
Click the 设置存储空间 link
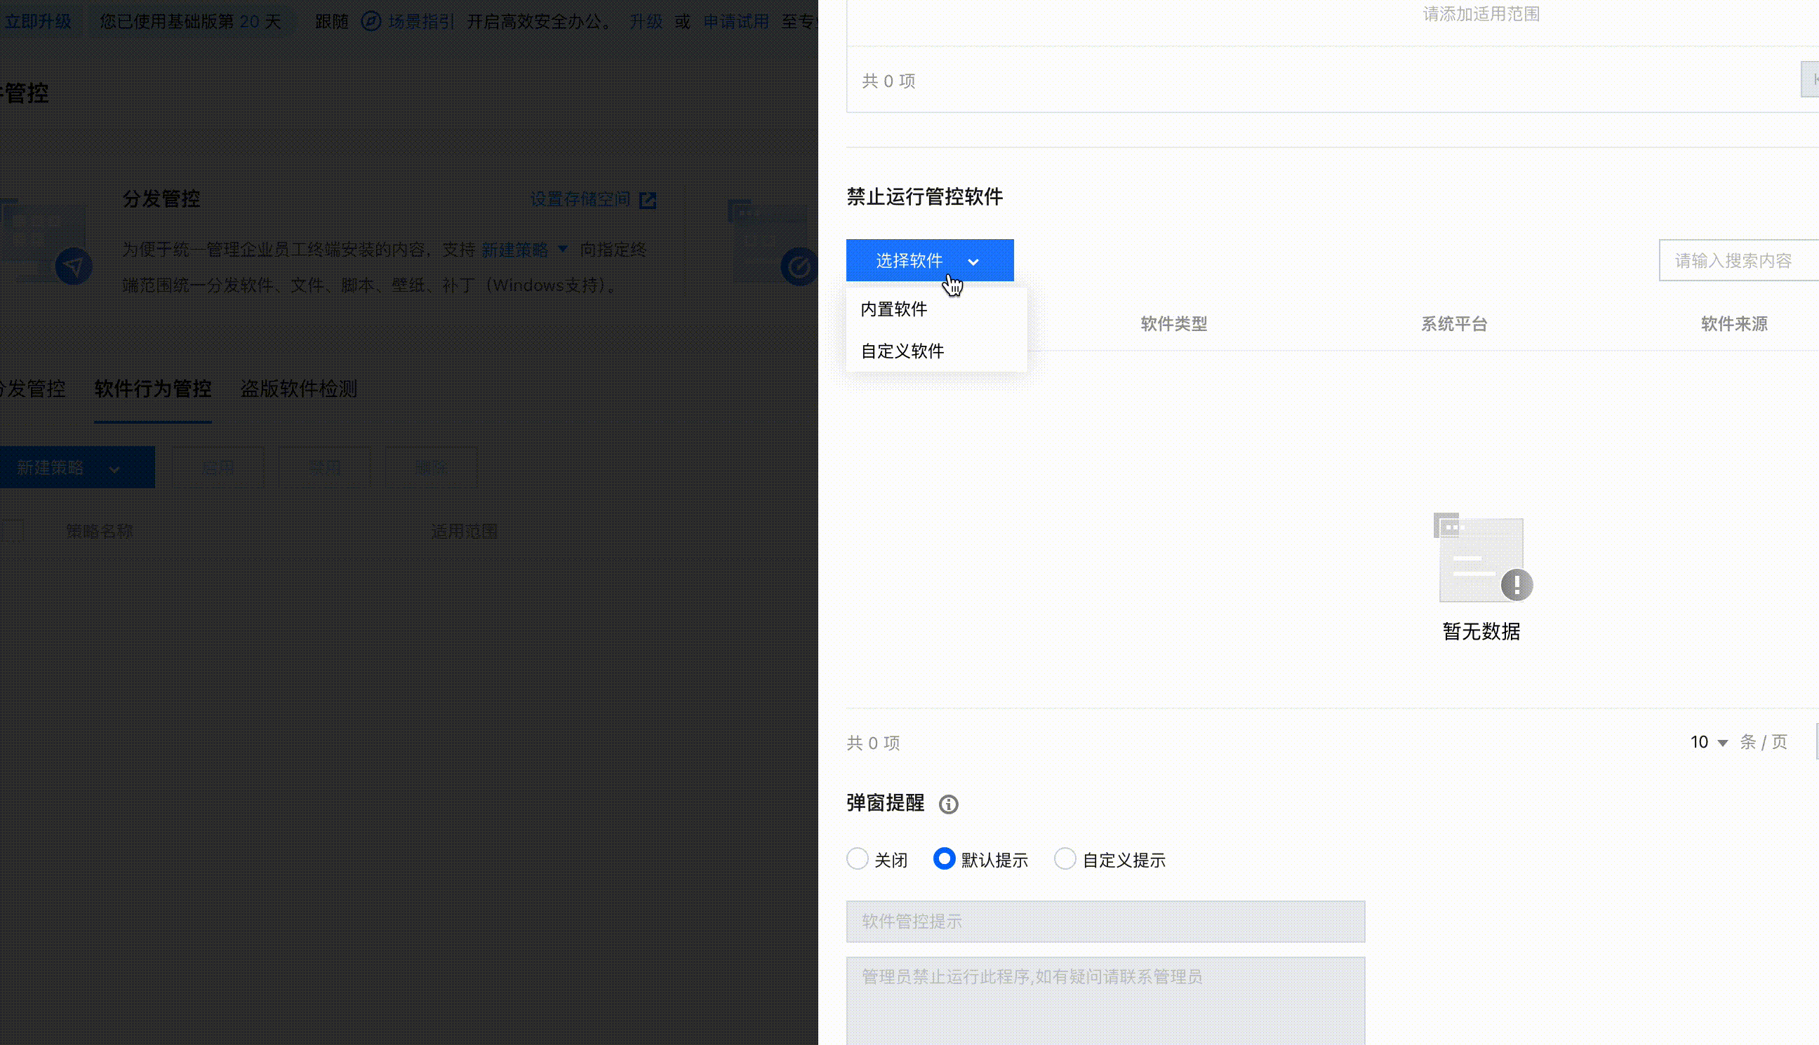point(580,199)
